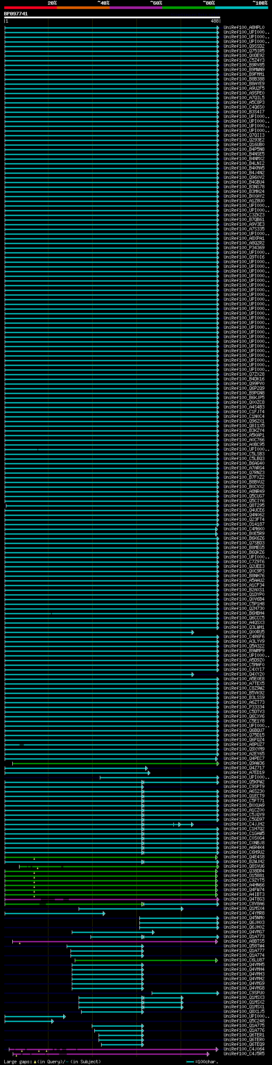
Task: Select label UniRef100_B3S4I7
Action: [x=244, y=112]
